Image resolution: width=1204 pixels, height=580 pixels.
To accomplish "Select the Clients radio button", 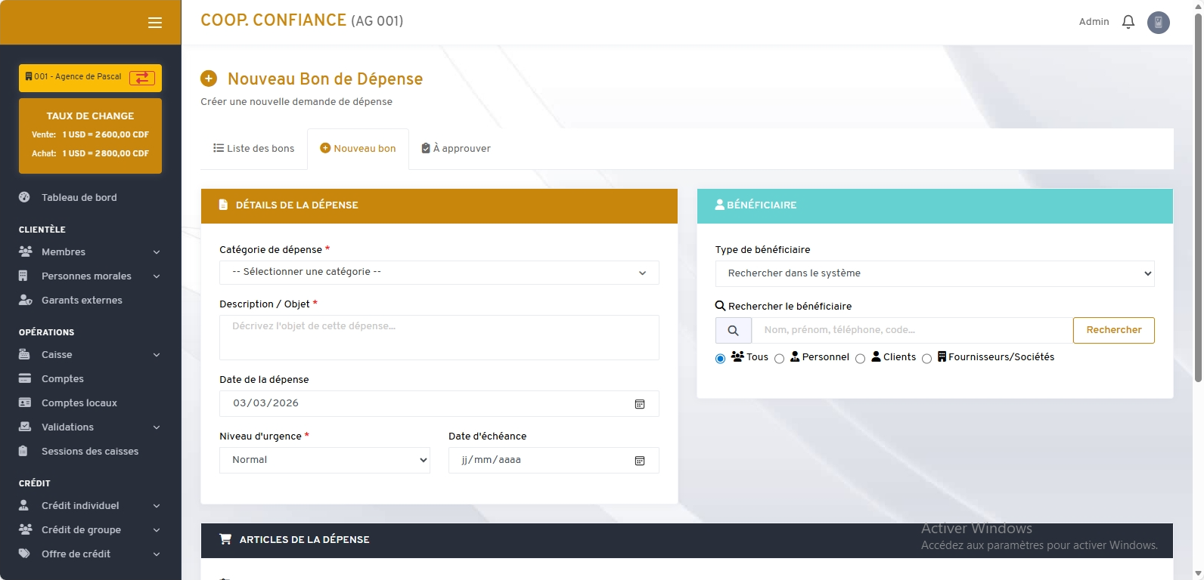I will click(x=860, y=359).
